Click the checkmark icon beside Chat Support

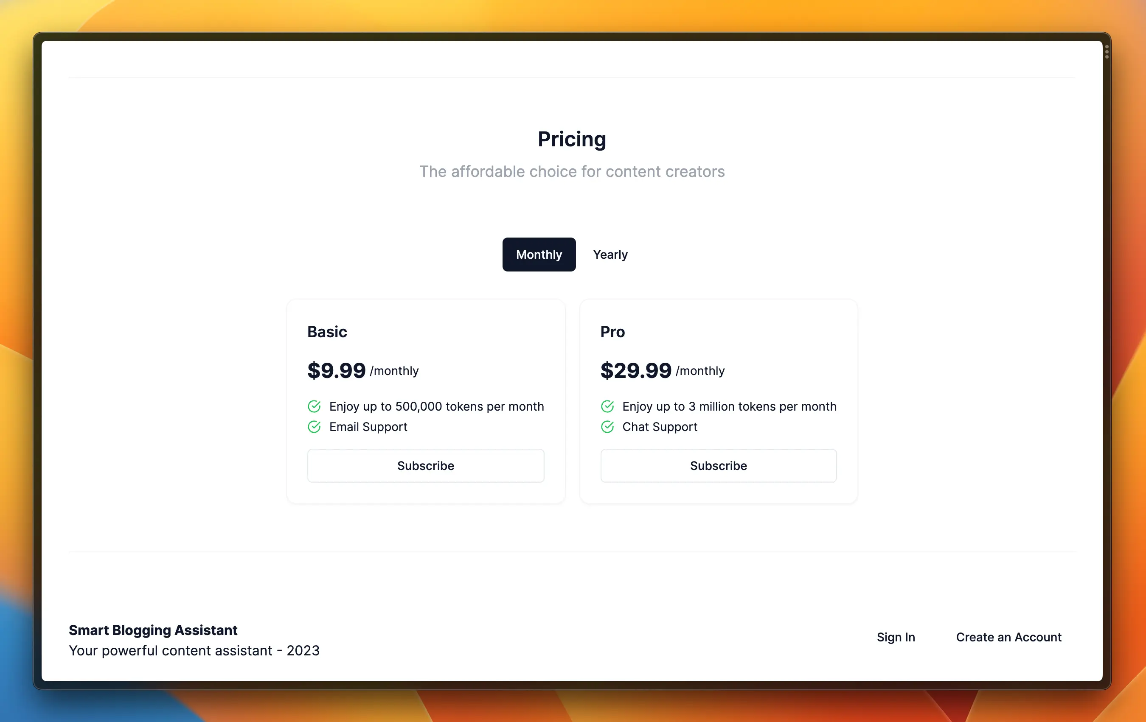607,427
